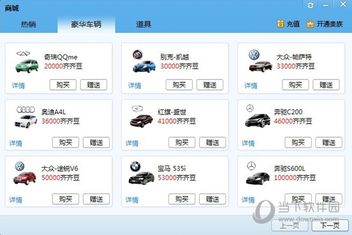Click the refresh icon in title bar
Viewport: 352px width, 235px height.
(310, 5)
